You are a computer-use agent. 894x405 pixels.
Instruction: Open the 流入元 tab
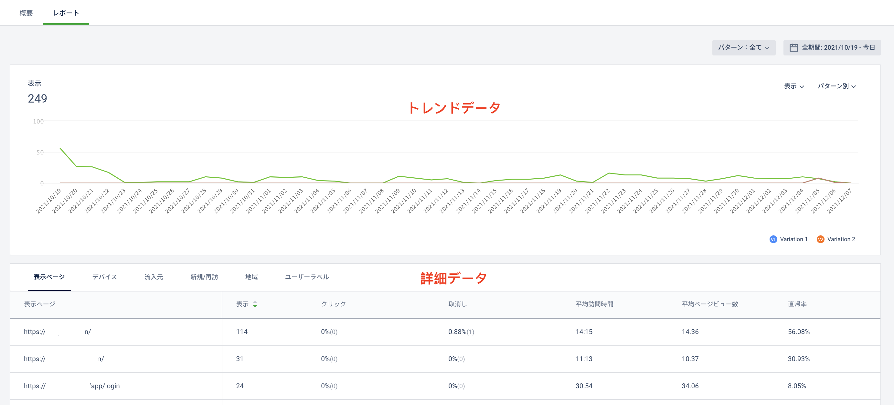coord(154,277)
